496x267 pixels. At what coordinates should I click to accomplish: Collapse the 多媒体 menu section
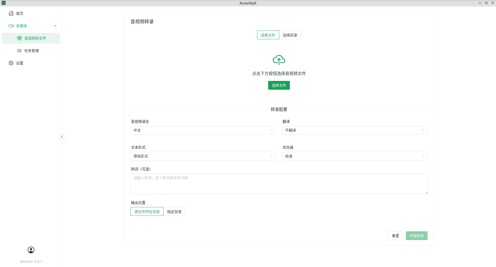(x=55, y=26)
